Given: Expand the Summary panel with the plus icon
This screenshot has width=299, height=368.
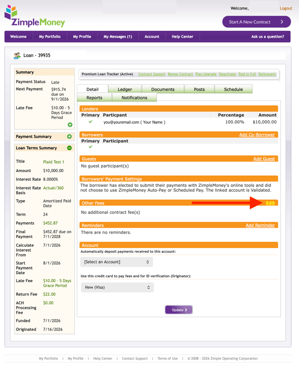Looking at the screenshot, I should (70, 125).
